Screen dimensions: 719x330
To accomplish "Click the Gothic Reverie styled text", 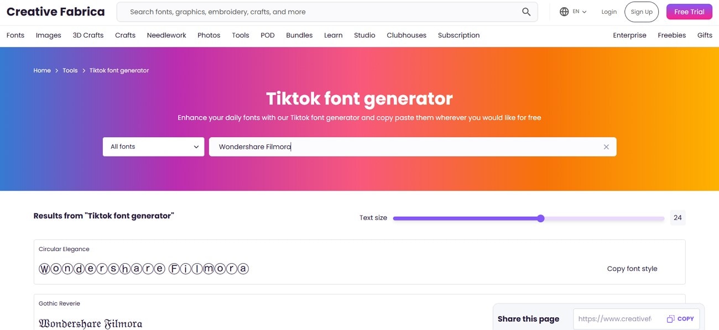I will (x=91, y=323).
